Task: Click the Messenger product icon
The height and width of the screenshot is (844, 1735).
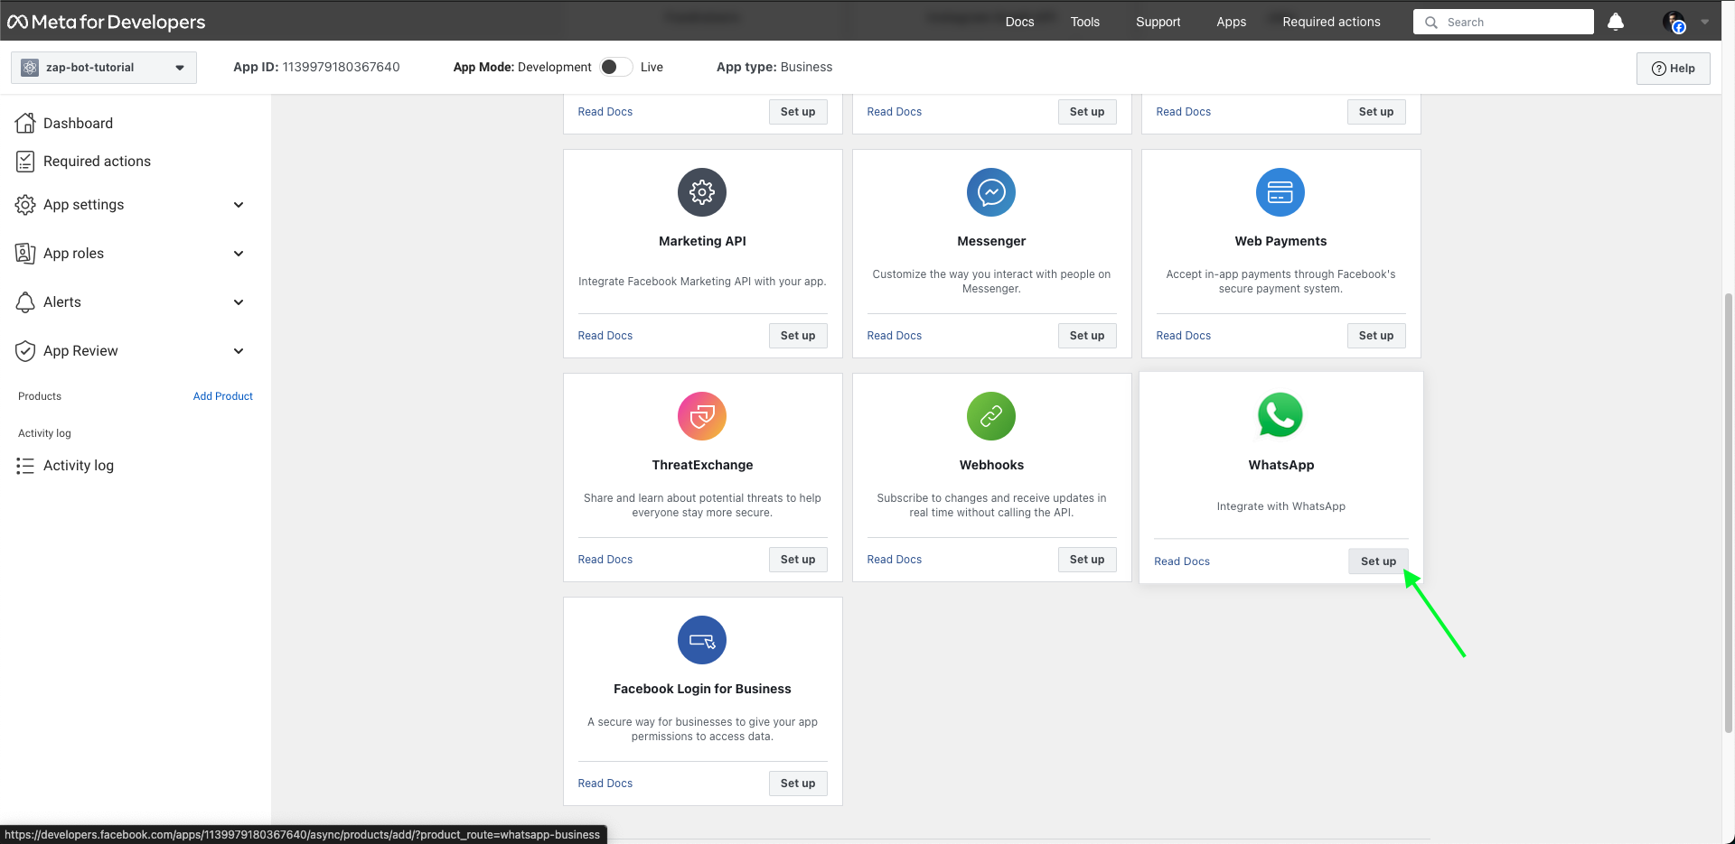Action: point(991,192)
